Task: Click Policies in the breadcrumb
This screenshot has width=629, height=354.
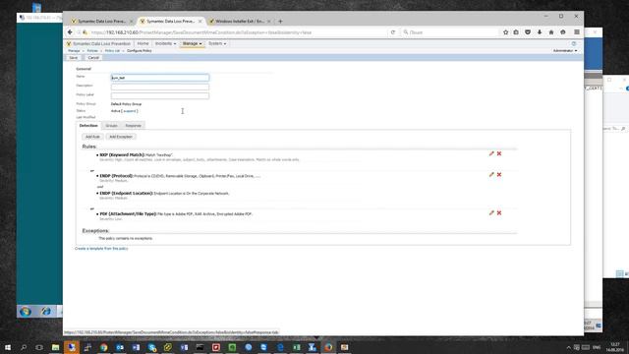Action: (x=92, y=51)
